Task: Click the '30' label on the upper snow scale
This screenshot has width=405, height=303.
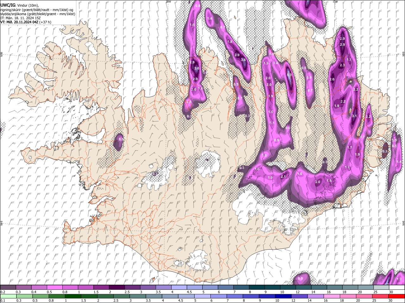Action: [391, 292]
